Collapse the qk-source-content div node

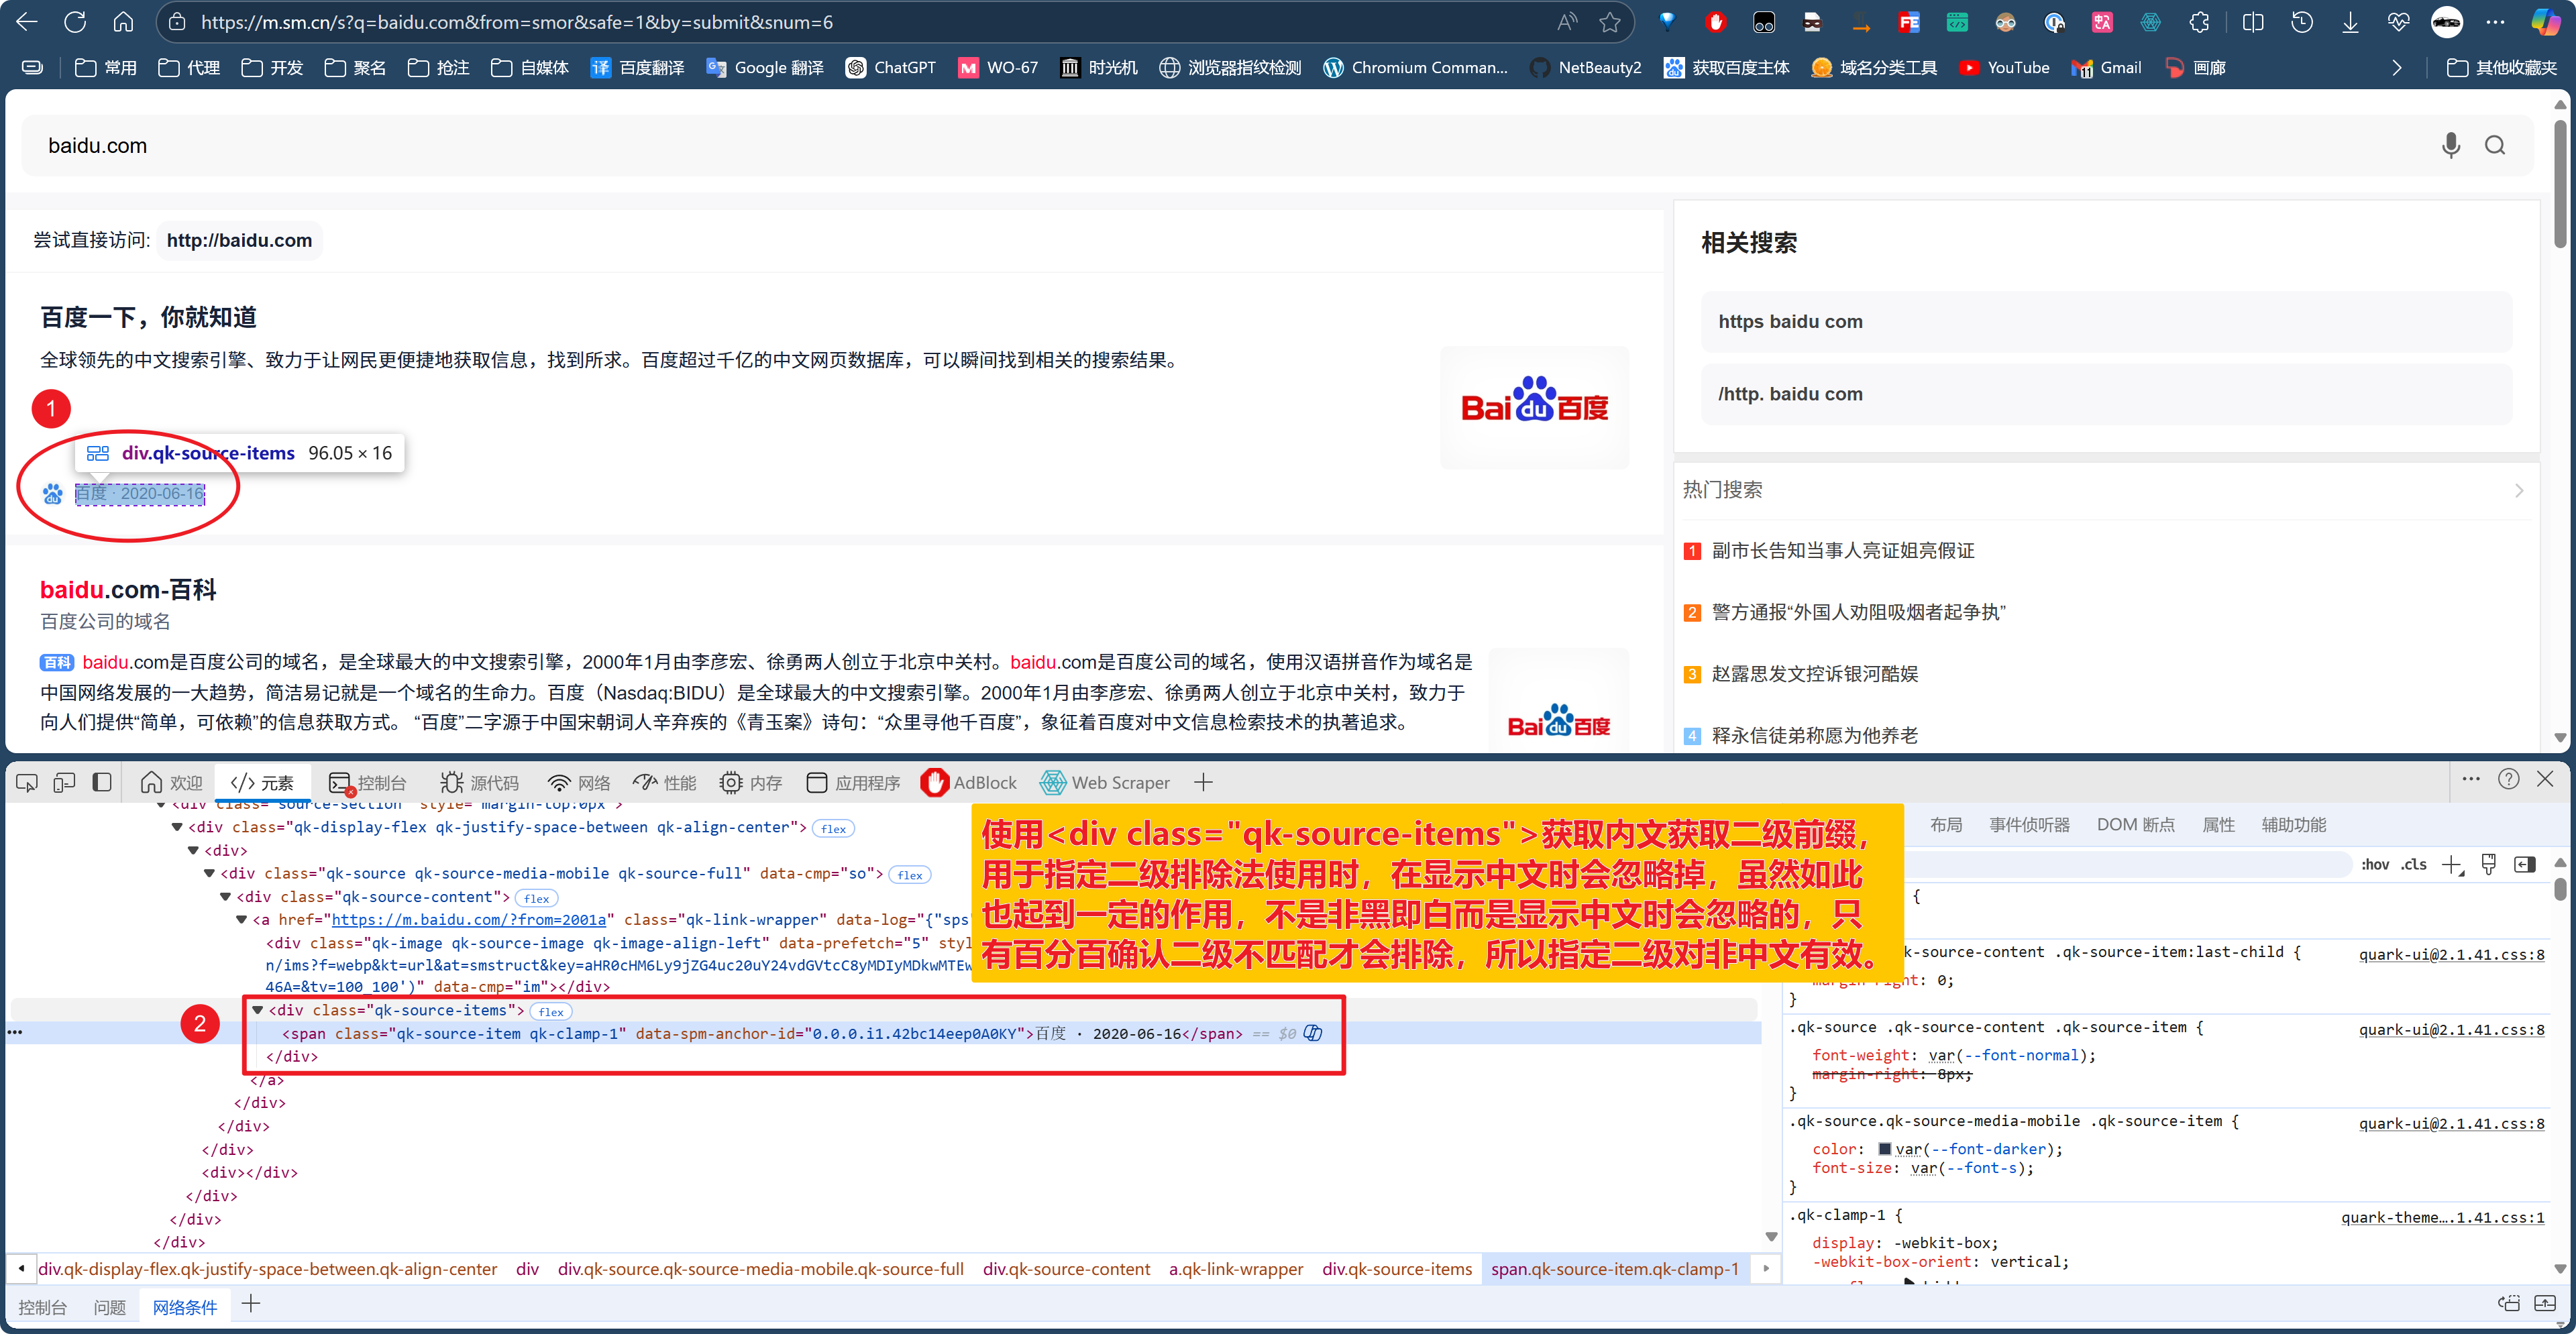point(226,897)
